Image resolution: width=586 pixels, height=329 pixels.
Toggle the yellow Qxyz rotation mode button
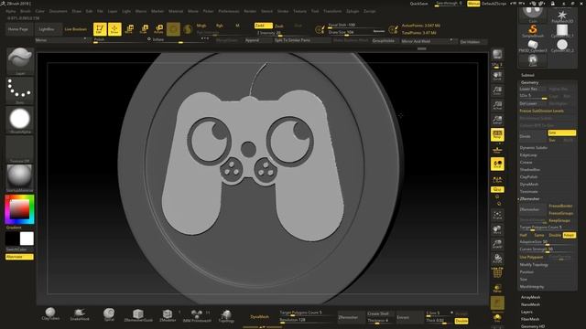(x=497, y=189)
